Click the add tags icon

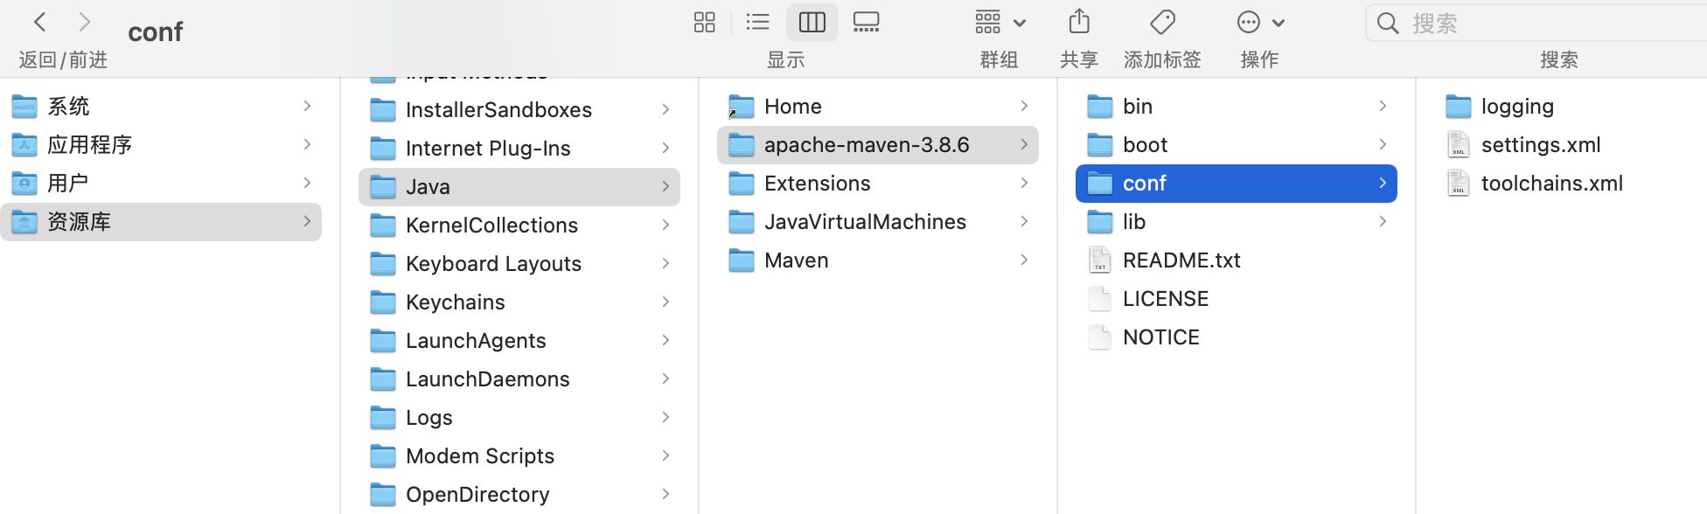click(1162, 23)
